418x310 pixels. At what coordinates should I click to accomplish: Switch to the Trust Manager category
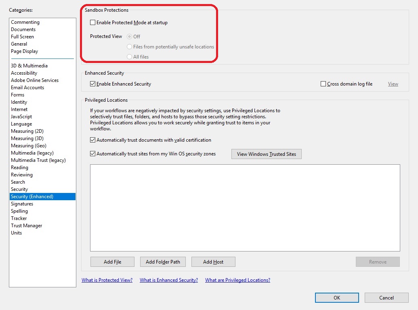(26, 225)
